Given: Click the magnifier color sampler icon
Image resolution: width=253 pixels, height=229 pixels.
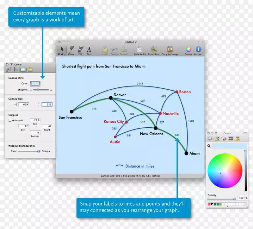Looking at the screenshot, I should pos(209,146).
